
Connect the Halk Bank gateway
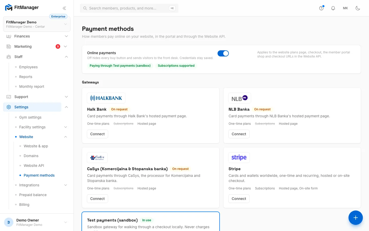pos(97,134)
